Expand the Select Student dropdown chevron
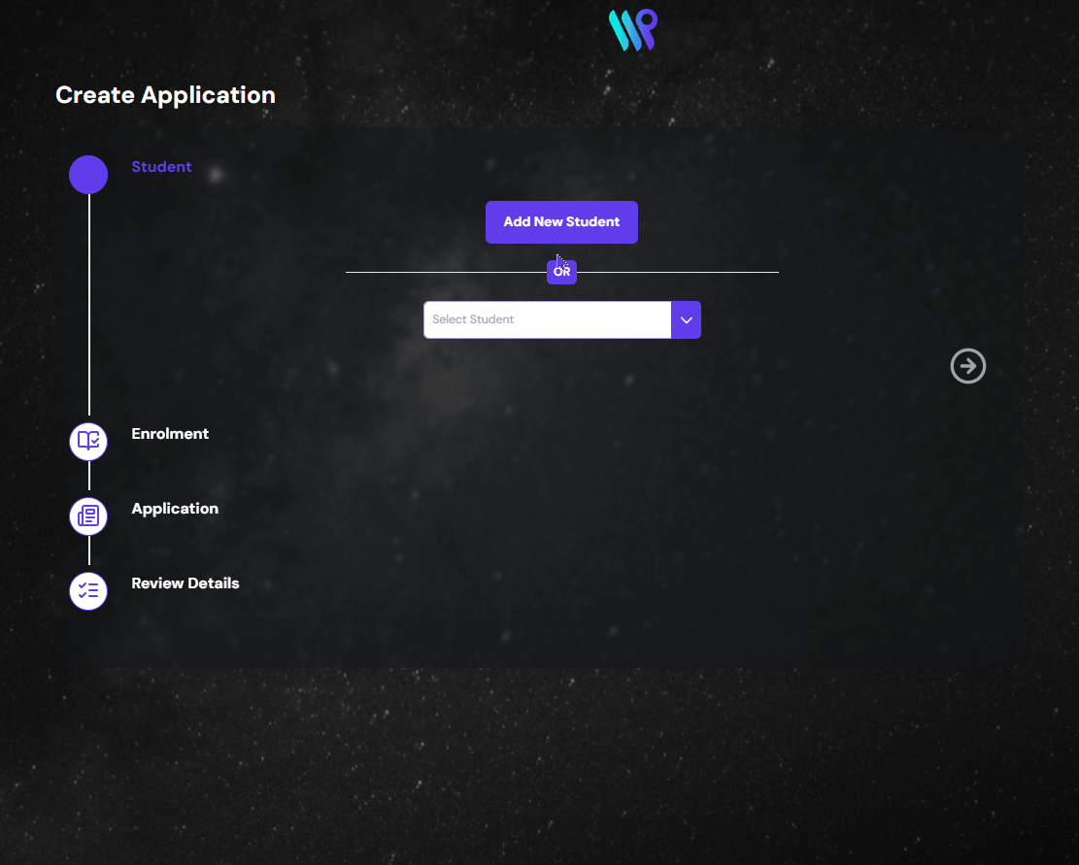 click(x=686, y=319)
